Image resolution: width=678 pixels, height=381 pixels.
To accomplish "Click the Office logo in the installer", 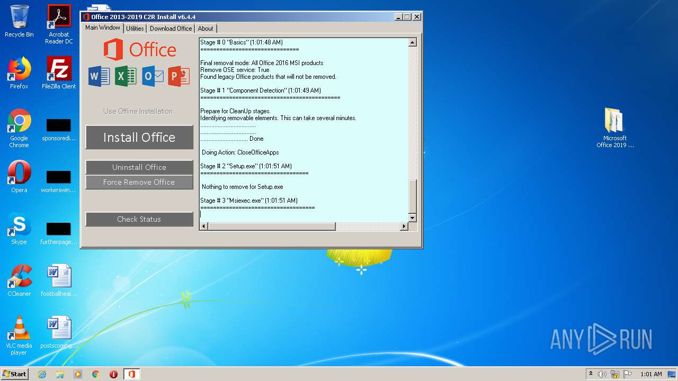I will [x=140, y=50].
